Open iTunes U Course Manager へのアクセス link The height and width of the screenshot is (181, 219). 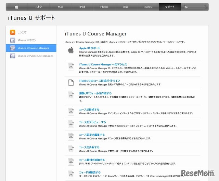pos(103,64)
